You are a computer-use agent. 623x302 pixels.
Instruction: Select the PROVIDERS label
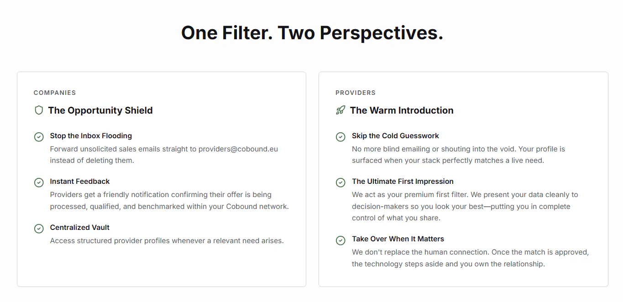pyautogui.click(x=356, y=93)
